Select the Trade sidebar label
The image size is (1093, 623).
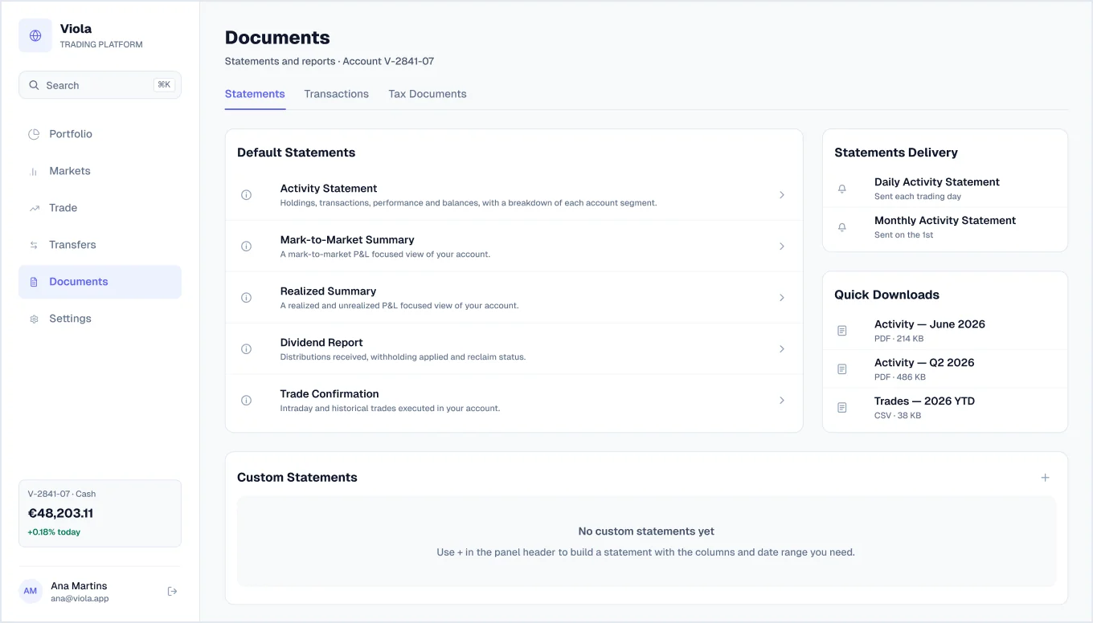click(x=63, y=208)
